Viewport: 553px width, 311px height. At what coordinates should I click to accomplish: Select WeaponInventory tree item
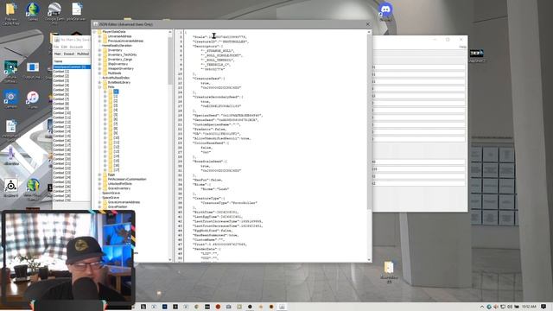pos(121,68)
